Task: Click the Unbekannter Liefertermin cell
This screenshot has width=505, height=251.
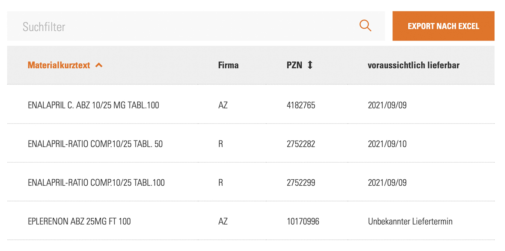Action: coord(410,222)
